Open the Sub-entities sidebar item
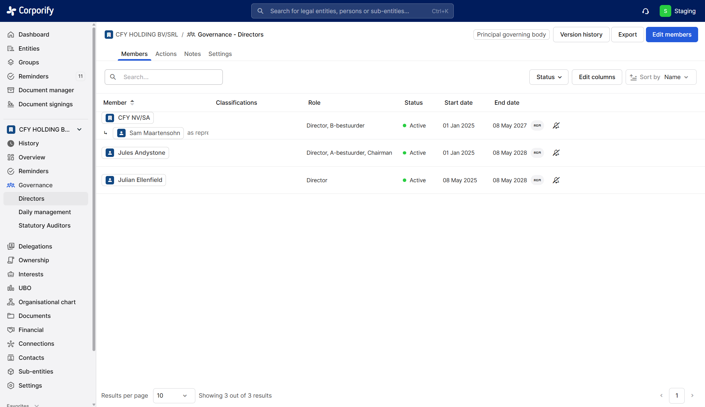The height and width of the screenshot is (407, 705). pos(36,371)
